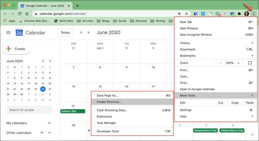The width and height of the screenshot is (259, 141).
Task: Reload the current page
Action: (x=20, y=14)
